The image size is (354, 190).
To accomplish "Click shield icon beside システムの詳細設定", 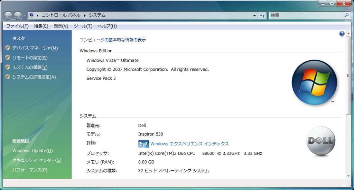I will (x=8, y=77).
